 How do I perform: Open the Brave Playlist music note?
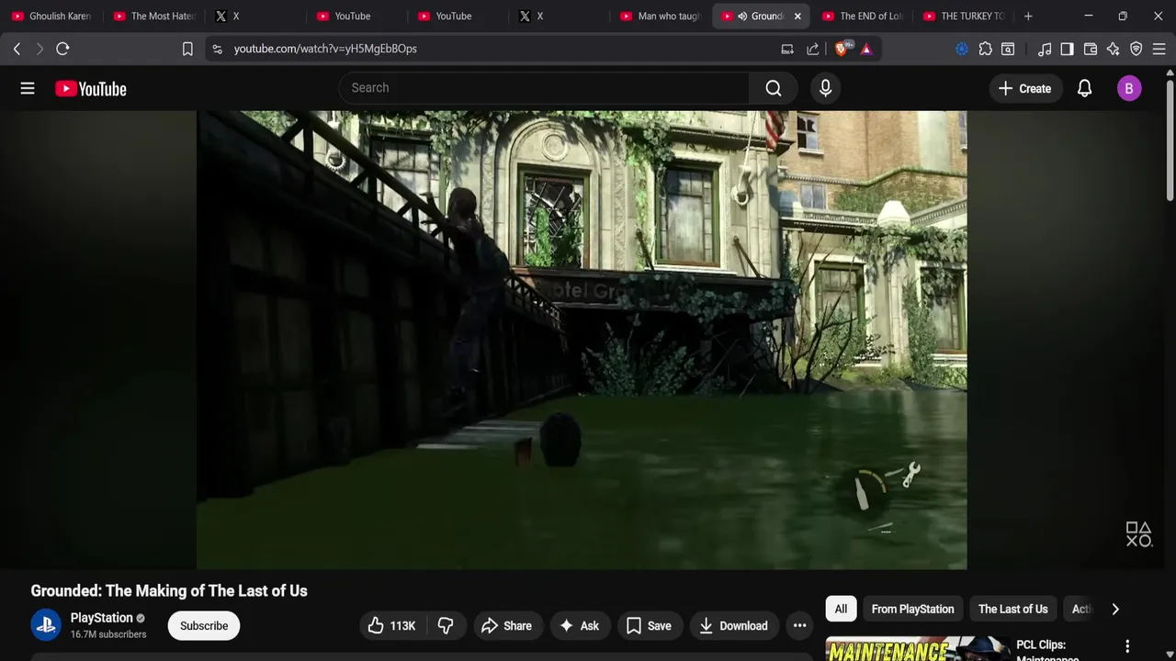[x=1045, y=49]
